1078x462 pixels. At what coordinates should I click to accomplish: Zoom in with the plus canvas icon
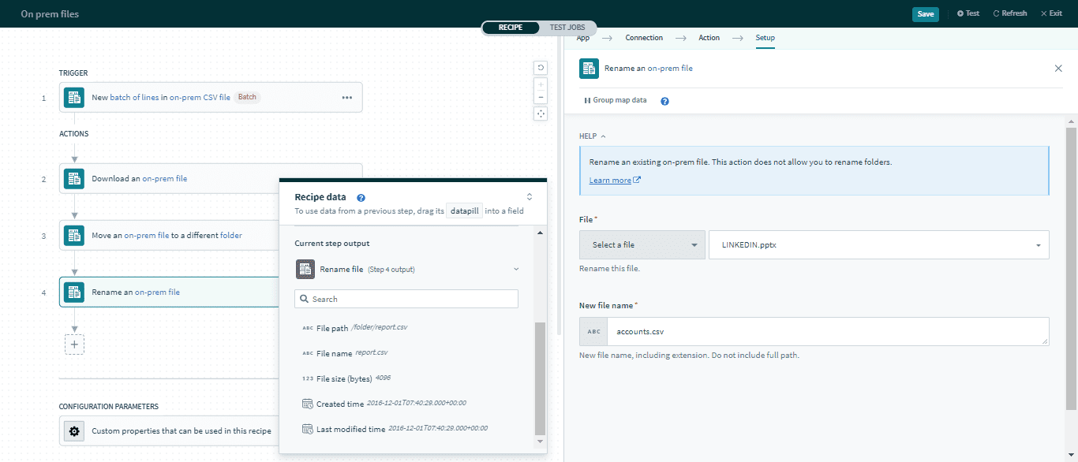[541, 84]
